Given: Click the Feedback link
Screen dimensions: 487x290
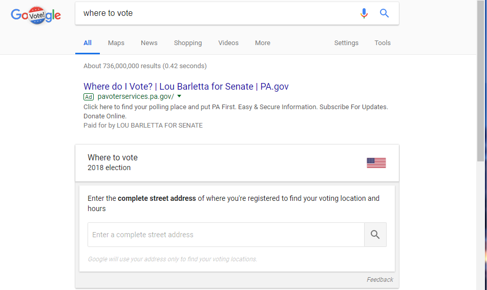Looking at the screenshot, I should pos(380,279).
